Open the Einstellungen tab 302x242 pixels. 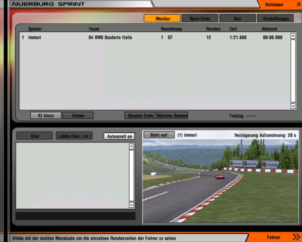(x=275, y=19)
